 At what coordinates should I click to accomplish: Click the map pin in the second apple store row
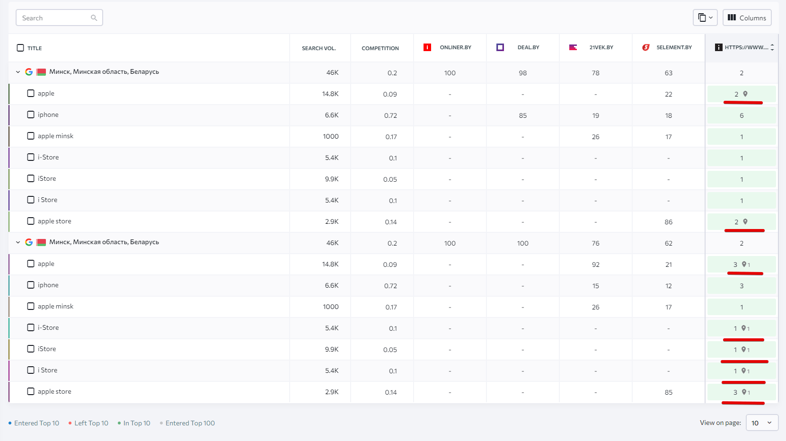pyautogui.click(x=744, y=392)
